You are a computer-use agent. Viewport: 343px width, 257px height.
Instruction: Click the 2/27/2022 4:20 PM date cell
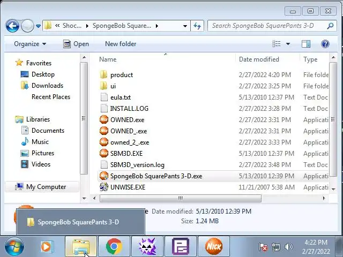pyautogui.click(x=265, y=75)
